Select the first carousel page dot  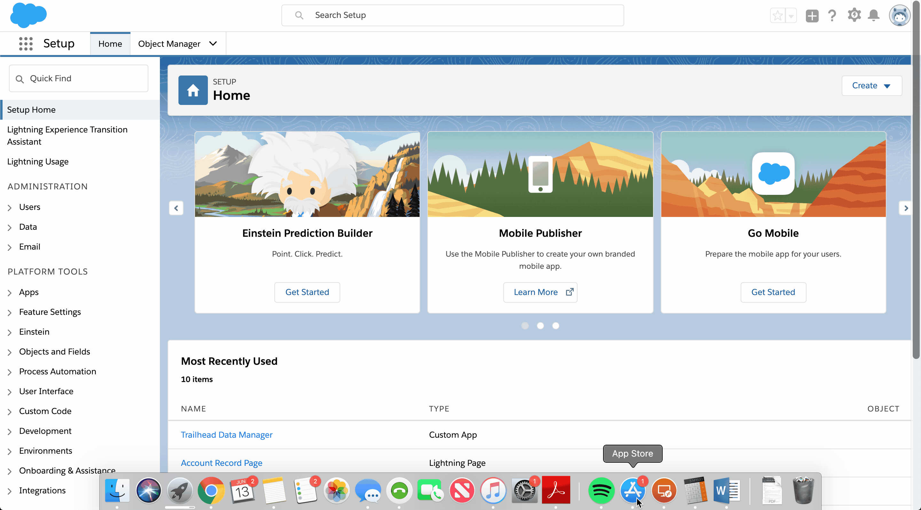pyautogui.click(x=525, y=325)
